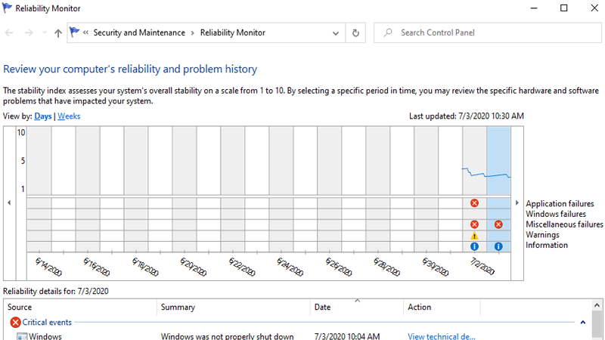605x340 pixels.
Task: Click the information icon on 7/3/2020
Action: (x=498, y=246)
